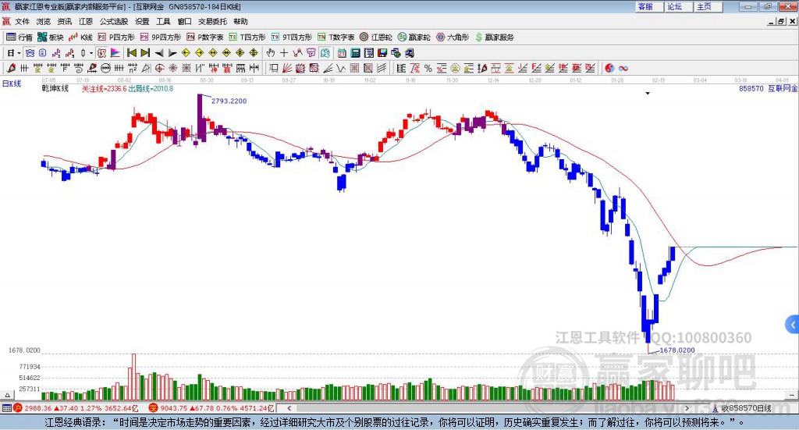Viewport: 799px width, 430px height.
Task: Toggle the highlighted fan/web pattern icon
Action: (325, 53)
